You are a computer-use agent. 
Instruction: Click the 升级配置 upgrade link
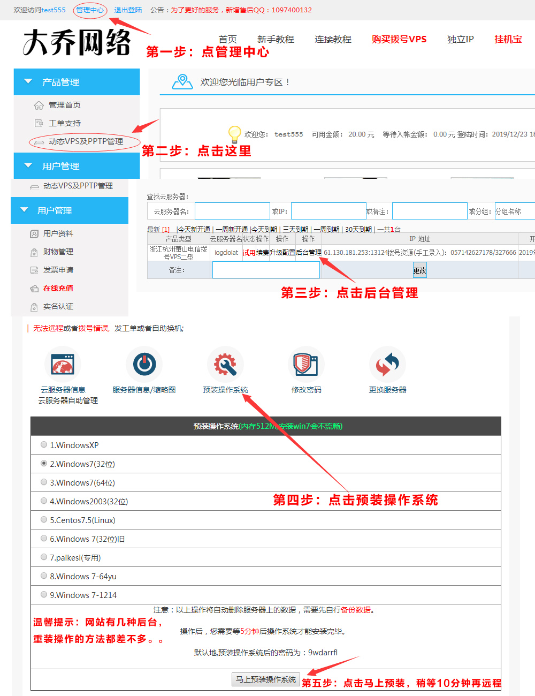pos(282,253)
